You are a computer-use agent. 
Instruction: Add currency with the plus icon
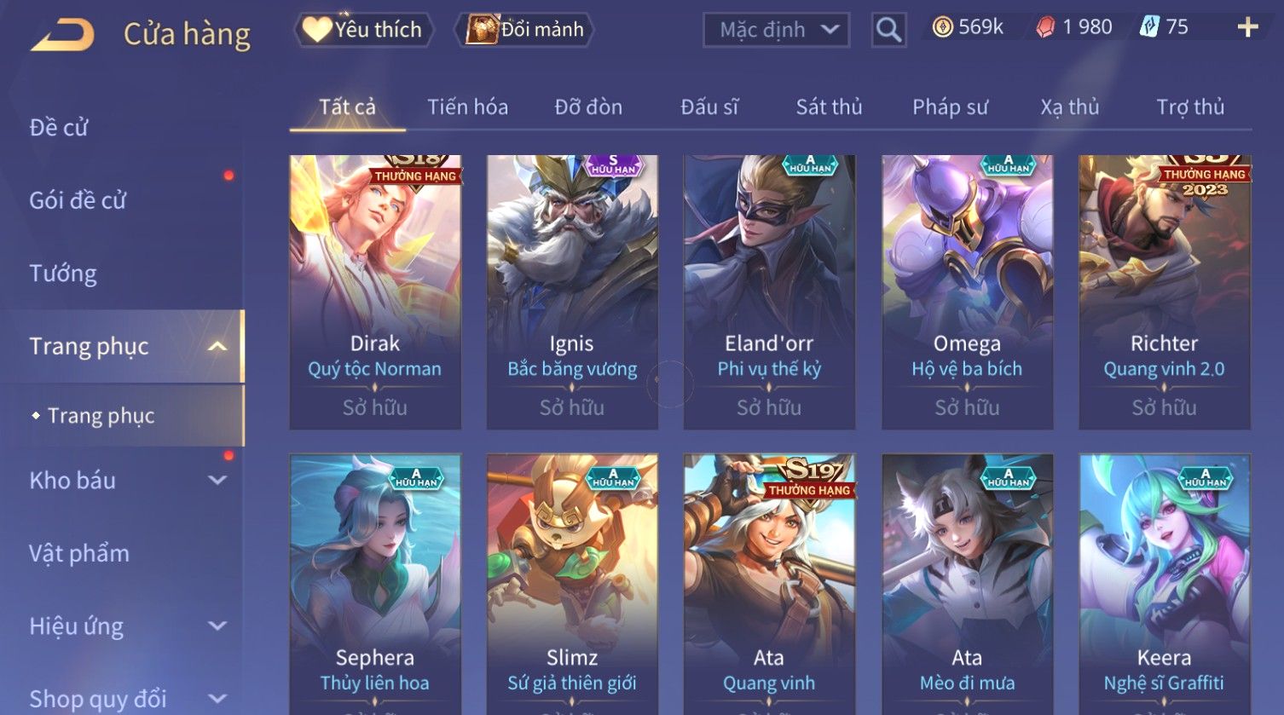click(x=1247, y=28)
